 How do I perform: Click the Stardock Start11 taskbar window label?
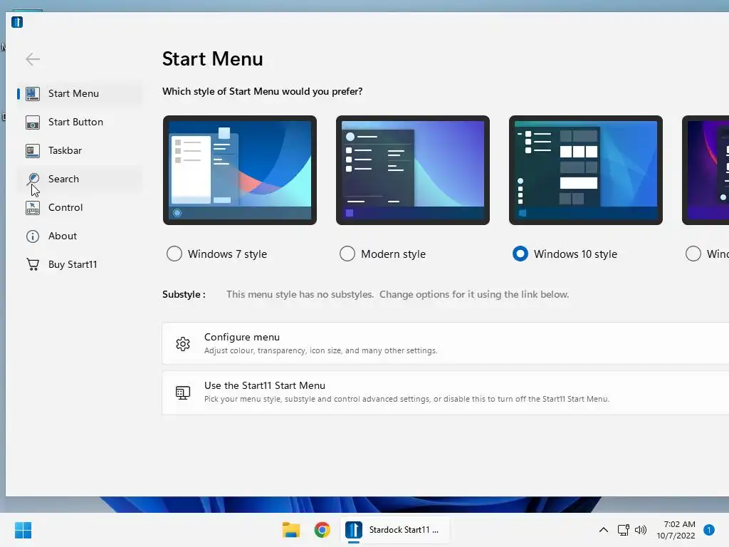404,530
